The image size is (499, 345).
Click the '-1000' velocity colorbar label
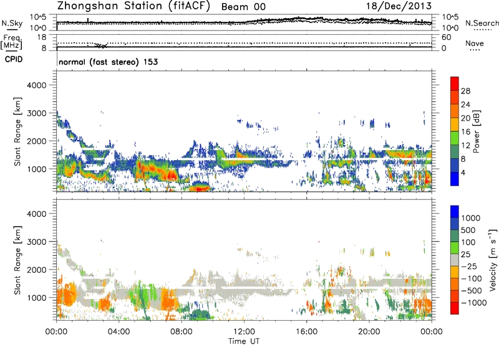click(x=473, y=303)
